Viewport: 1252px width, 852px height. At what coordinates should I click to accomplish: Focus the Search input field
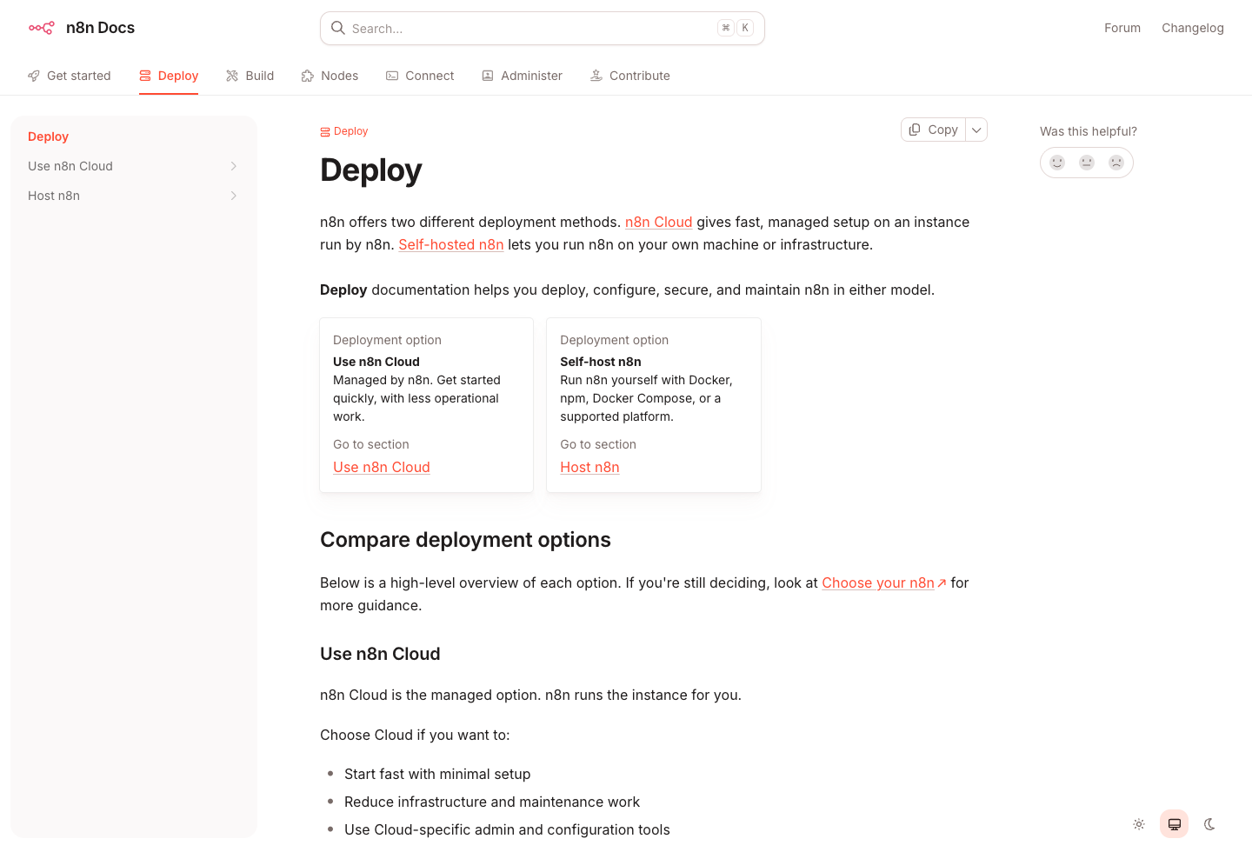(542, 28)
